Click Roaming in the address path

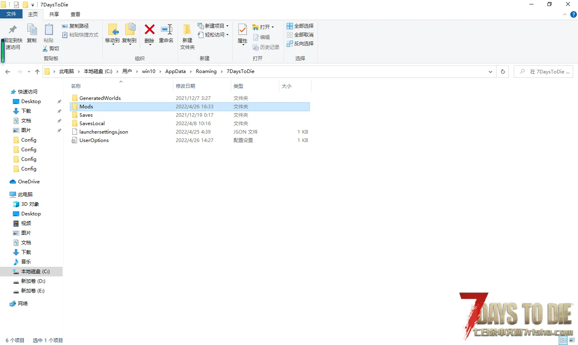click(206, 71)
